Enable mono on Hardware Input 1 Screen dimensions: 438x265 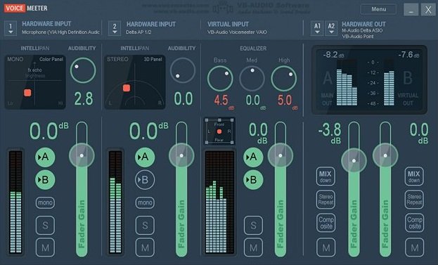pyautogui.click(x=45, y=202)
